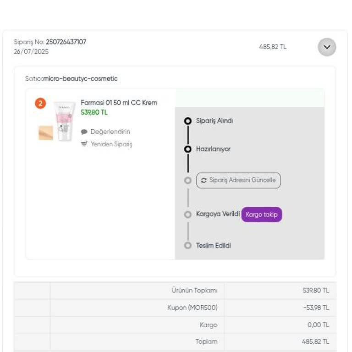The width and height of the screenshot is (352, 352).
Task: Open the Farmasi CC Krem product image
Action: (x=64, y=121)
